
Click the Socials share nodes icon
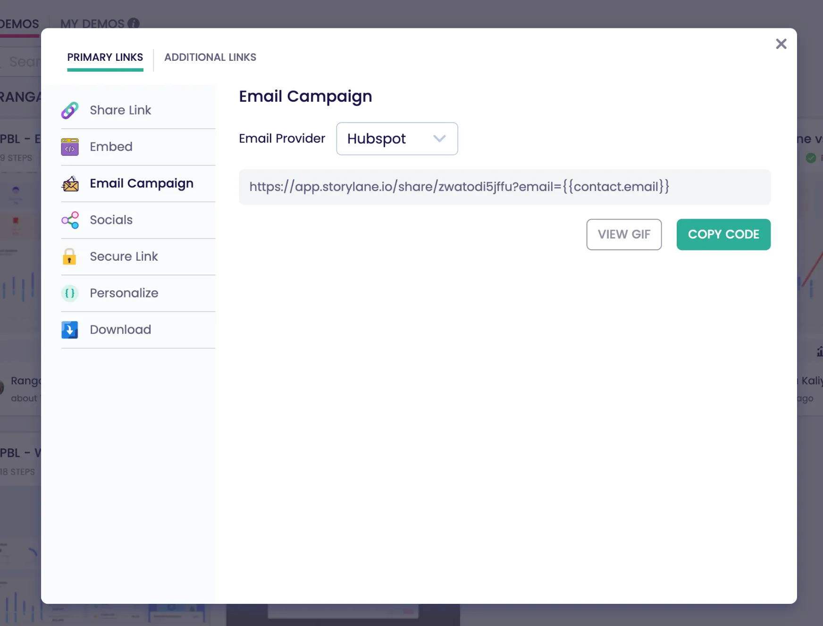tap(70, 220)
